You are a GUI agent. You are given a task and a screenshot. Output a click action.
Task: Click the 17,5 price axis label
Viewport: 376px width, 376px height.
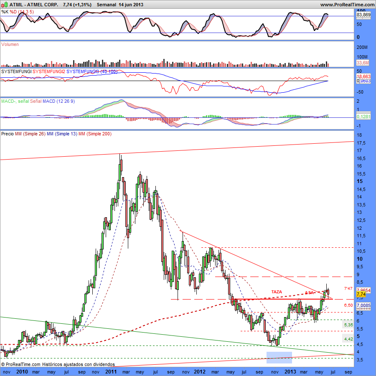click(361, 143)
